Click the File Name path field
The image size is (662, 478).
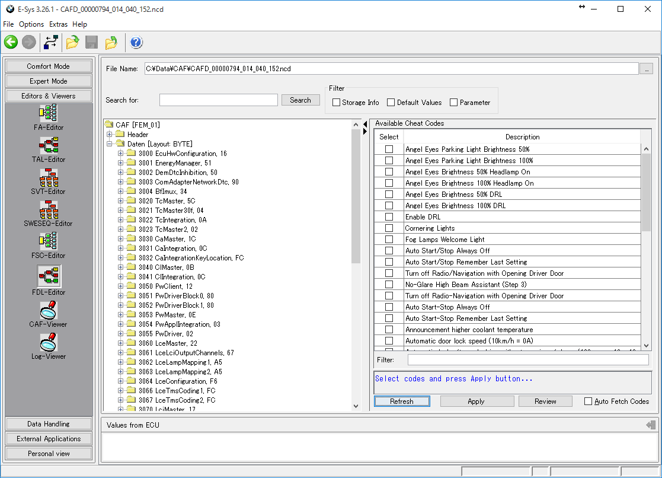391,68
